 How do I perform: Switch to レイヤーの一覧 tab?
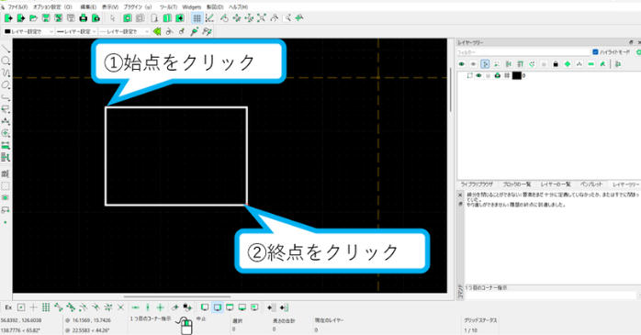pyautogui.click(x=556, y=184)
